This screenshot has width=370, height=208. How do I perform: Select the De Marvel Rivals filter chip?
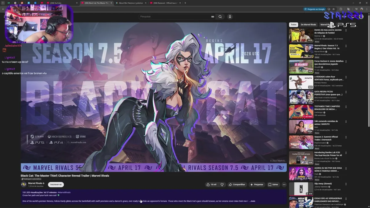(x=308, y=25)
